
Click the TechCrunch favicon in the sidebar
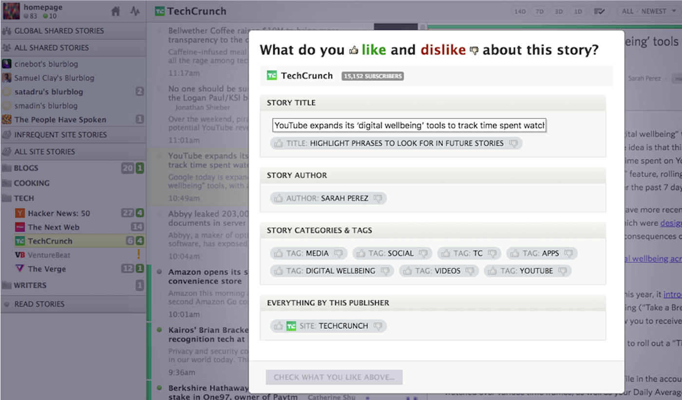pyautogui.click(x=19, y=240)
